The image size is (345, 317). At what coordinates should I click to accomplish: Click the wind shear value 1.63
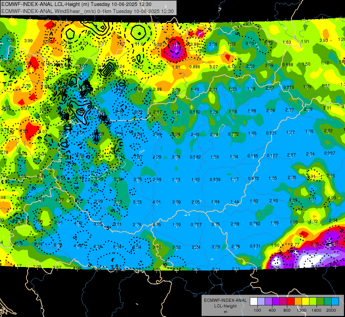click(x=287, y=42)
